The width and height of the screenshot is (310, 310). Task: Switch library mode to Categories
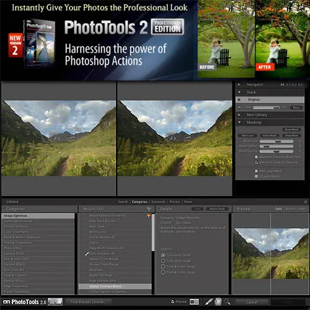(139, 201)
